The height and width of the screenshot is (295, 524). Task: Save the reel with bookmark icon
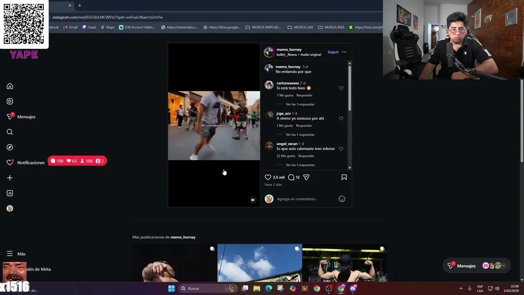344,177
